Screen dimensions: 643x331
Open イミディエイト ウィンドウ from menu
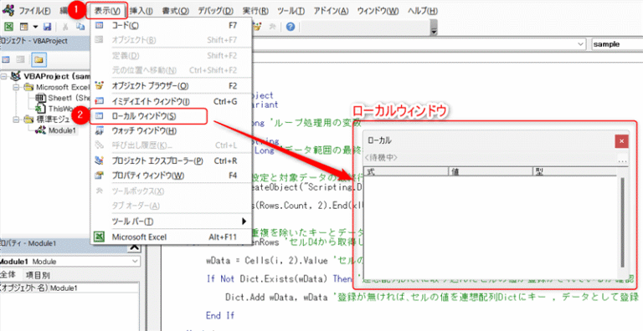tap(150, 101)
